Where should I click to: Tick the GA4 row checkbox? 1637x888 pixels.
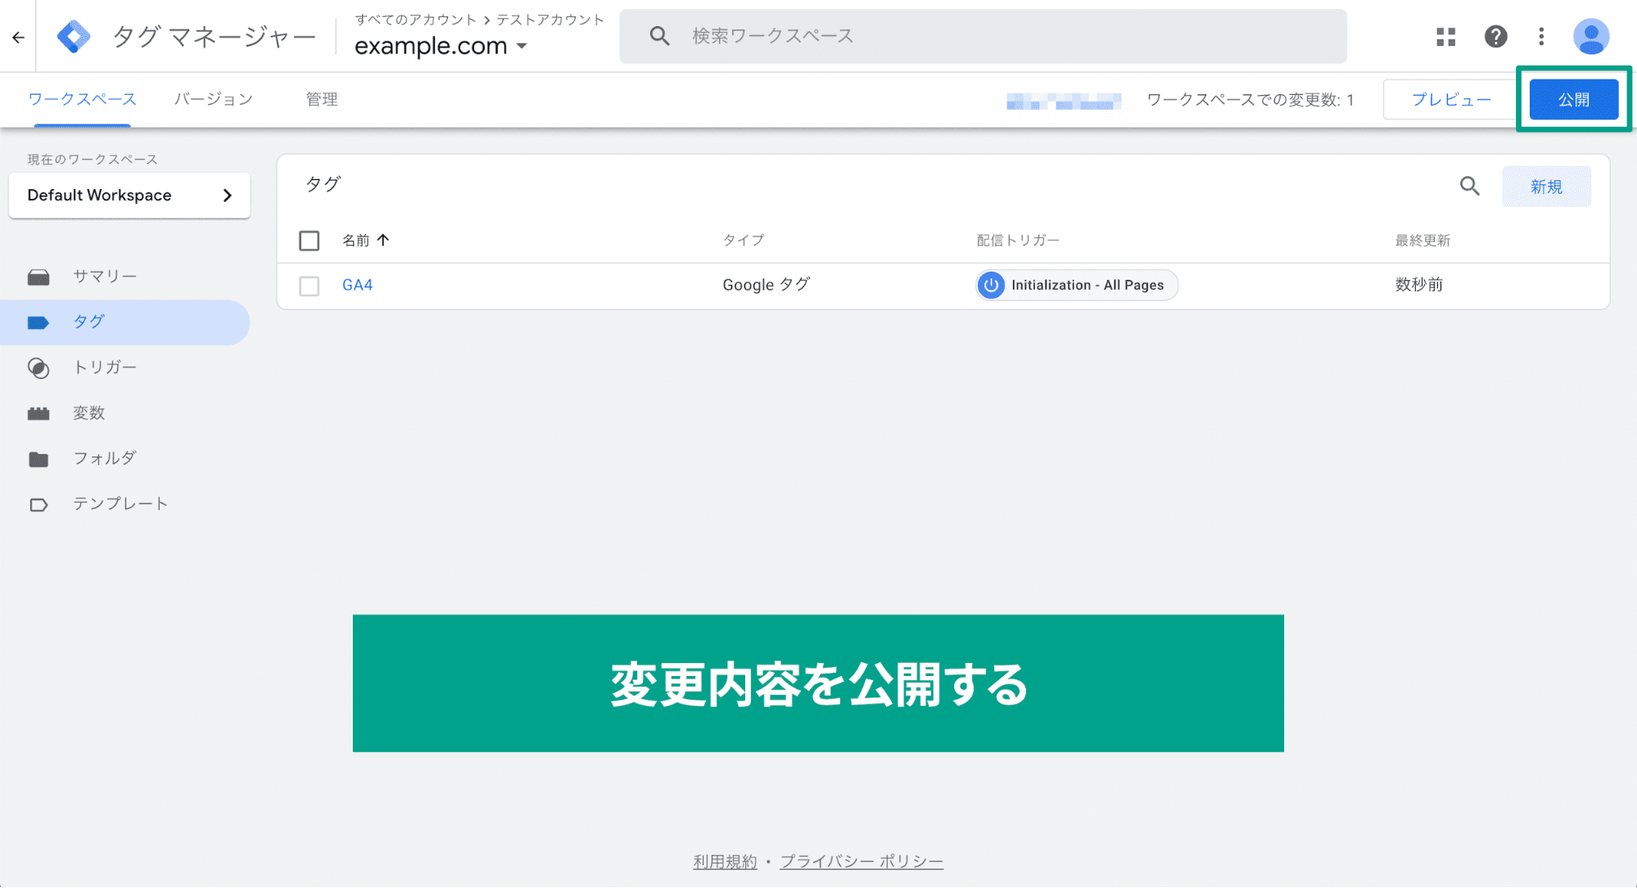tap(309, 286)
